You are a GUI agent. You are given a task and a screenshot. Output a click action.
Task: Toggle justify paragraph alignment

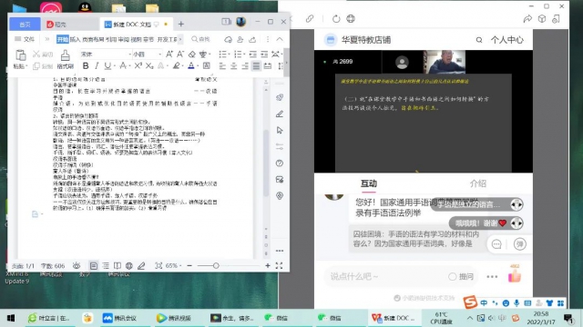[256, 66]
